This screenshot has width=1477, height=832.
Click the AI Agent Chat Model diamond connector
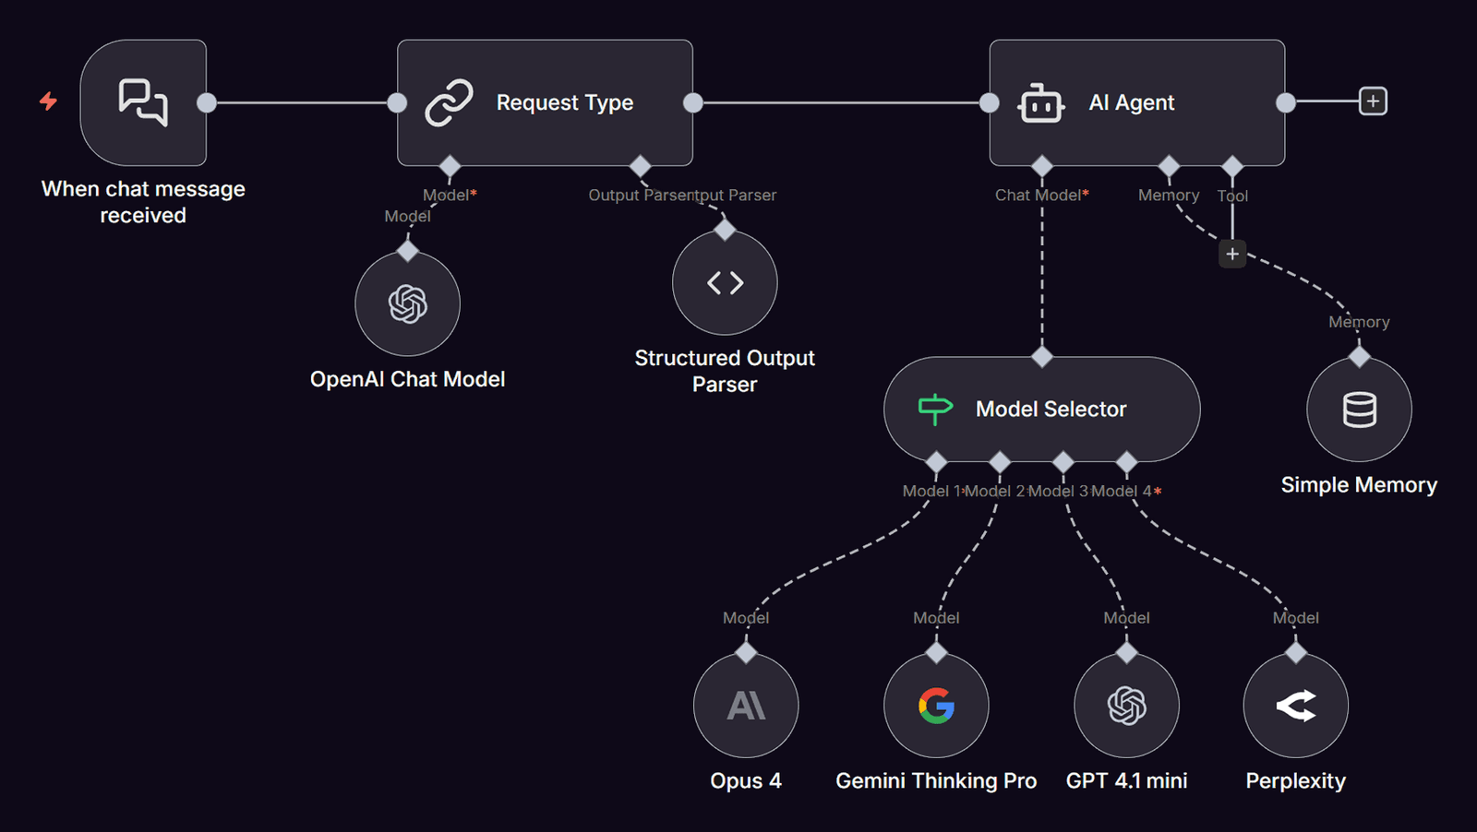pyautogui.click(x=1042, y=166)
